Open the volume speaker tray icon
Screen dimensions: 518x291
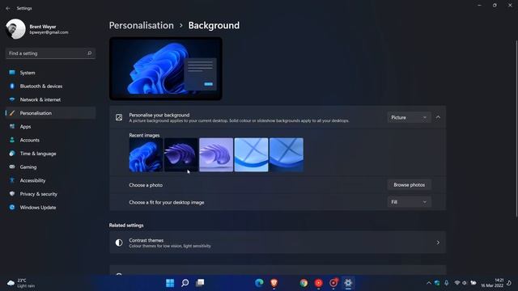[x=465, y=283]
